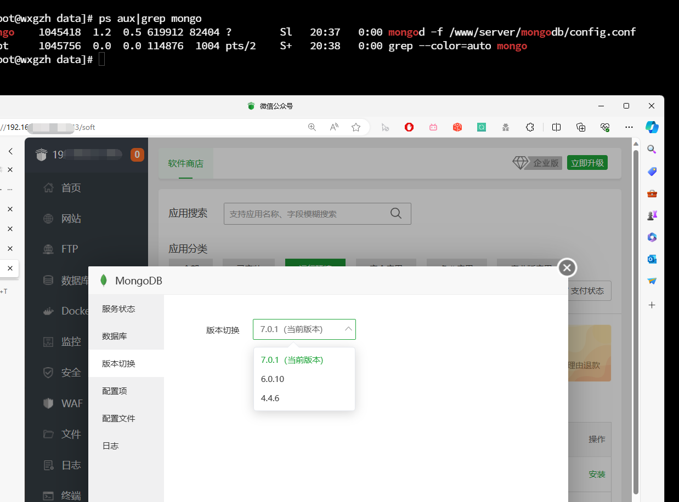Click the red dice extension icon
The width and height of the screenshot is (679, 502).
[457, 127]
